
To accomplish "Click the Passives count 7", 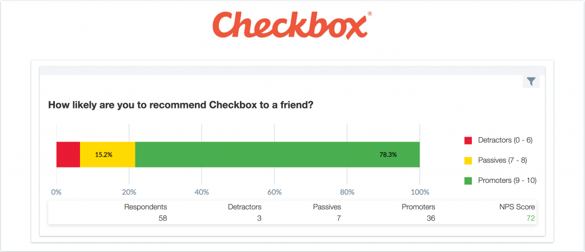I will click(338, 218).
